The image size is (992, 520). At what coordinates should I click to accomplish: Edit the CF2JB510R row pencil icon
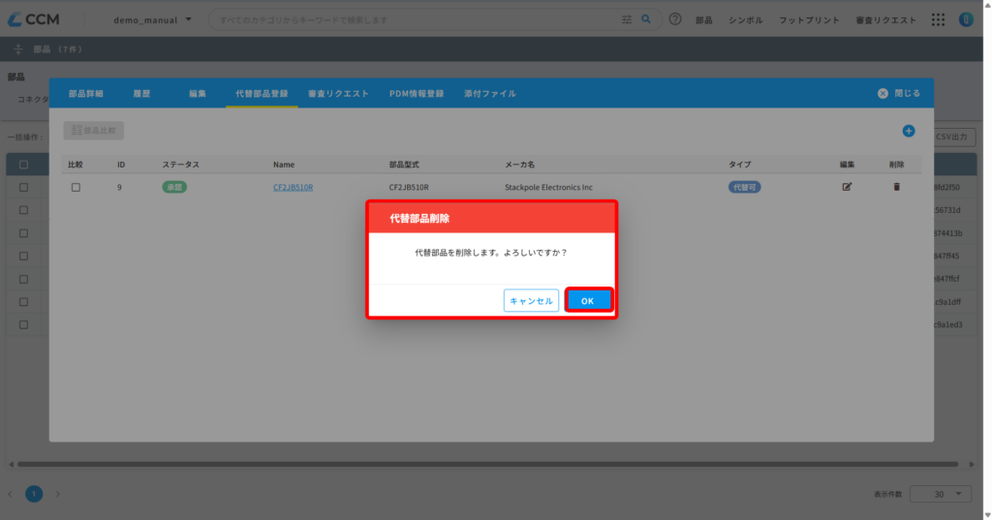tap(847, 187)
